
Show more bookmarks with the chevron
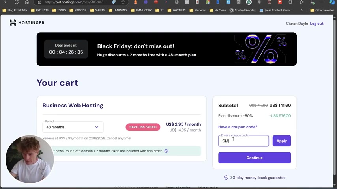tap(301, 10)
